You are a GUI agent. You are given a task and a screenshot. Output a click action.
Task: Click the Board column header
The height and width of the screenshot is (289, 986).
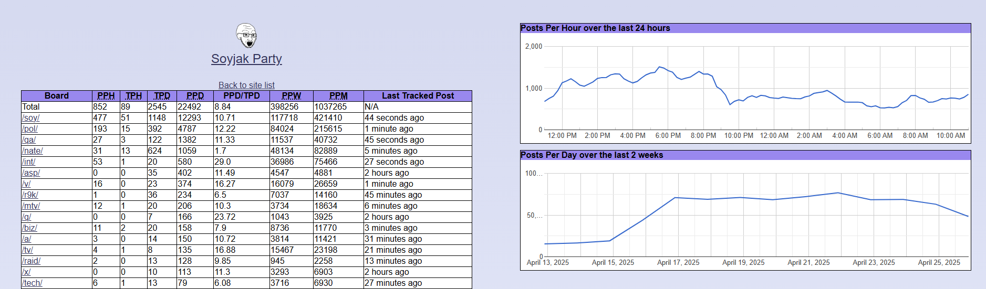pyautogui.click(x=57, y=96)
